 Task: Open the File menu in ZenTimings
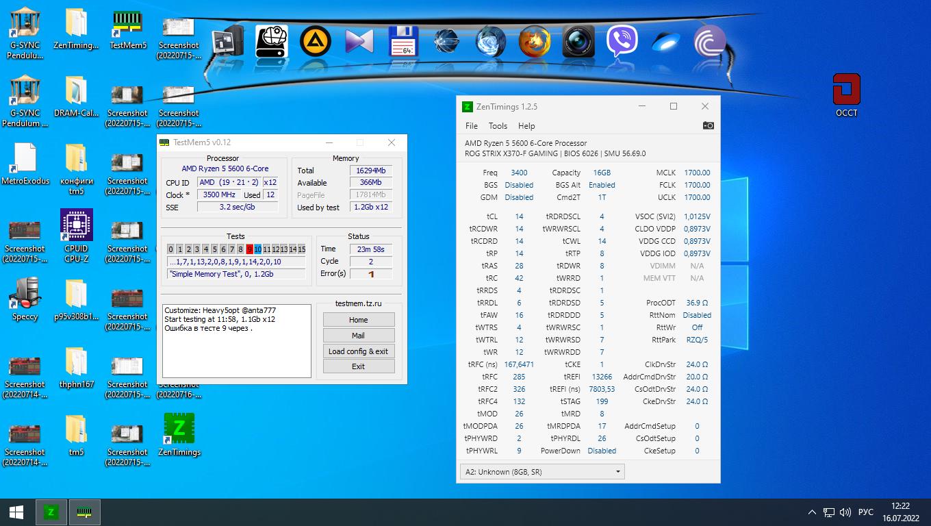(x=472, y=126)
